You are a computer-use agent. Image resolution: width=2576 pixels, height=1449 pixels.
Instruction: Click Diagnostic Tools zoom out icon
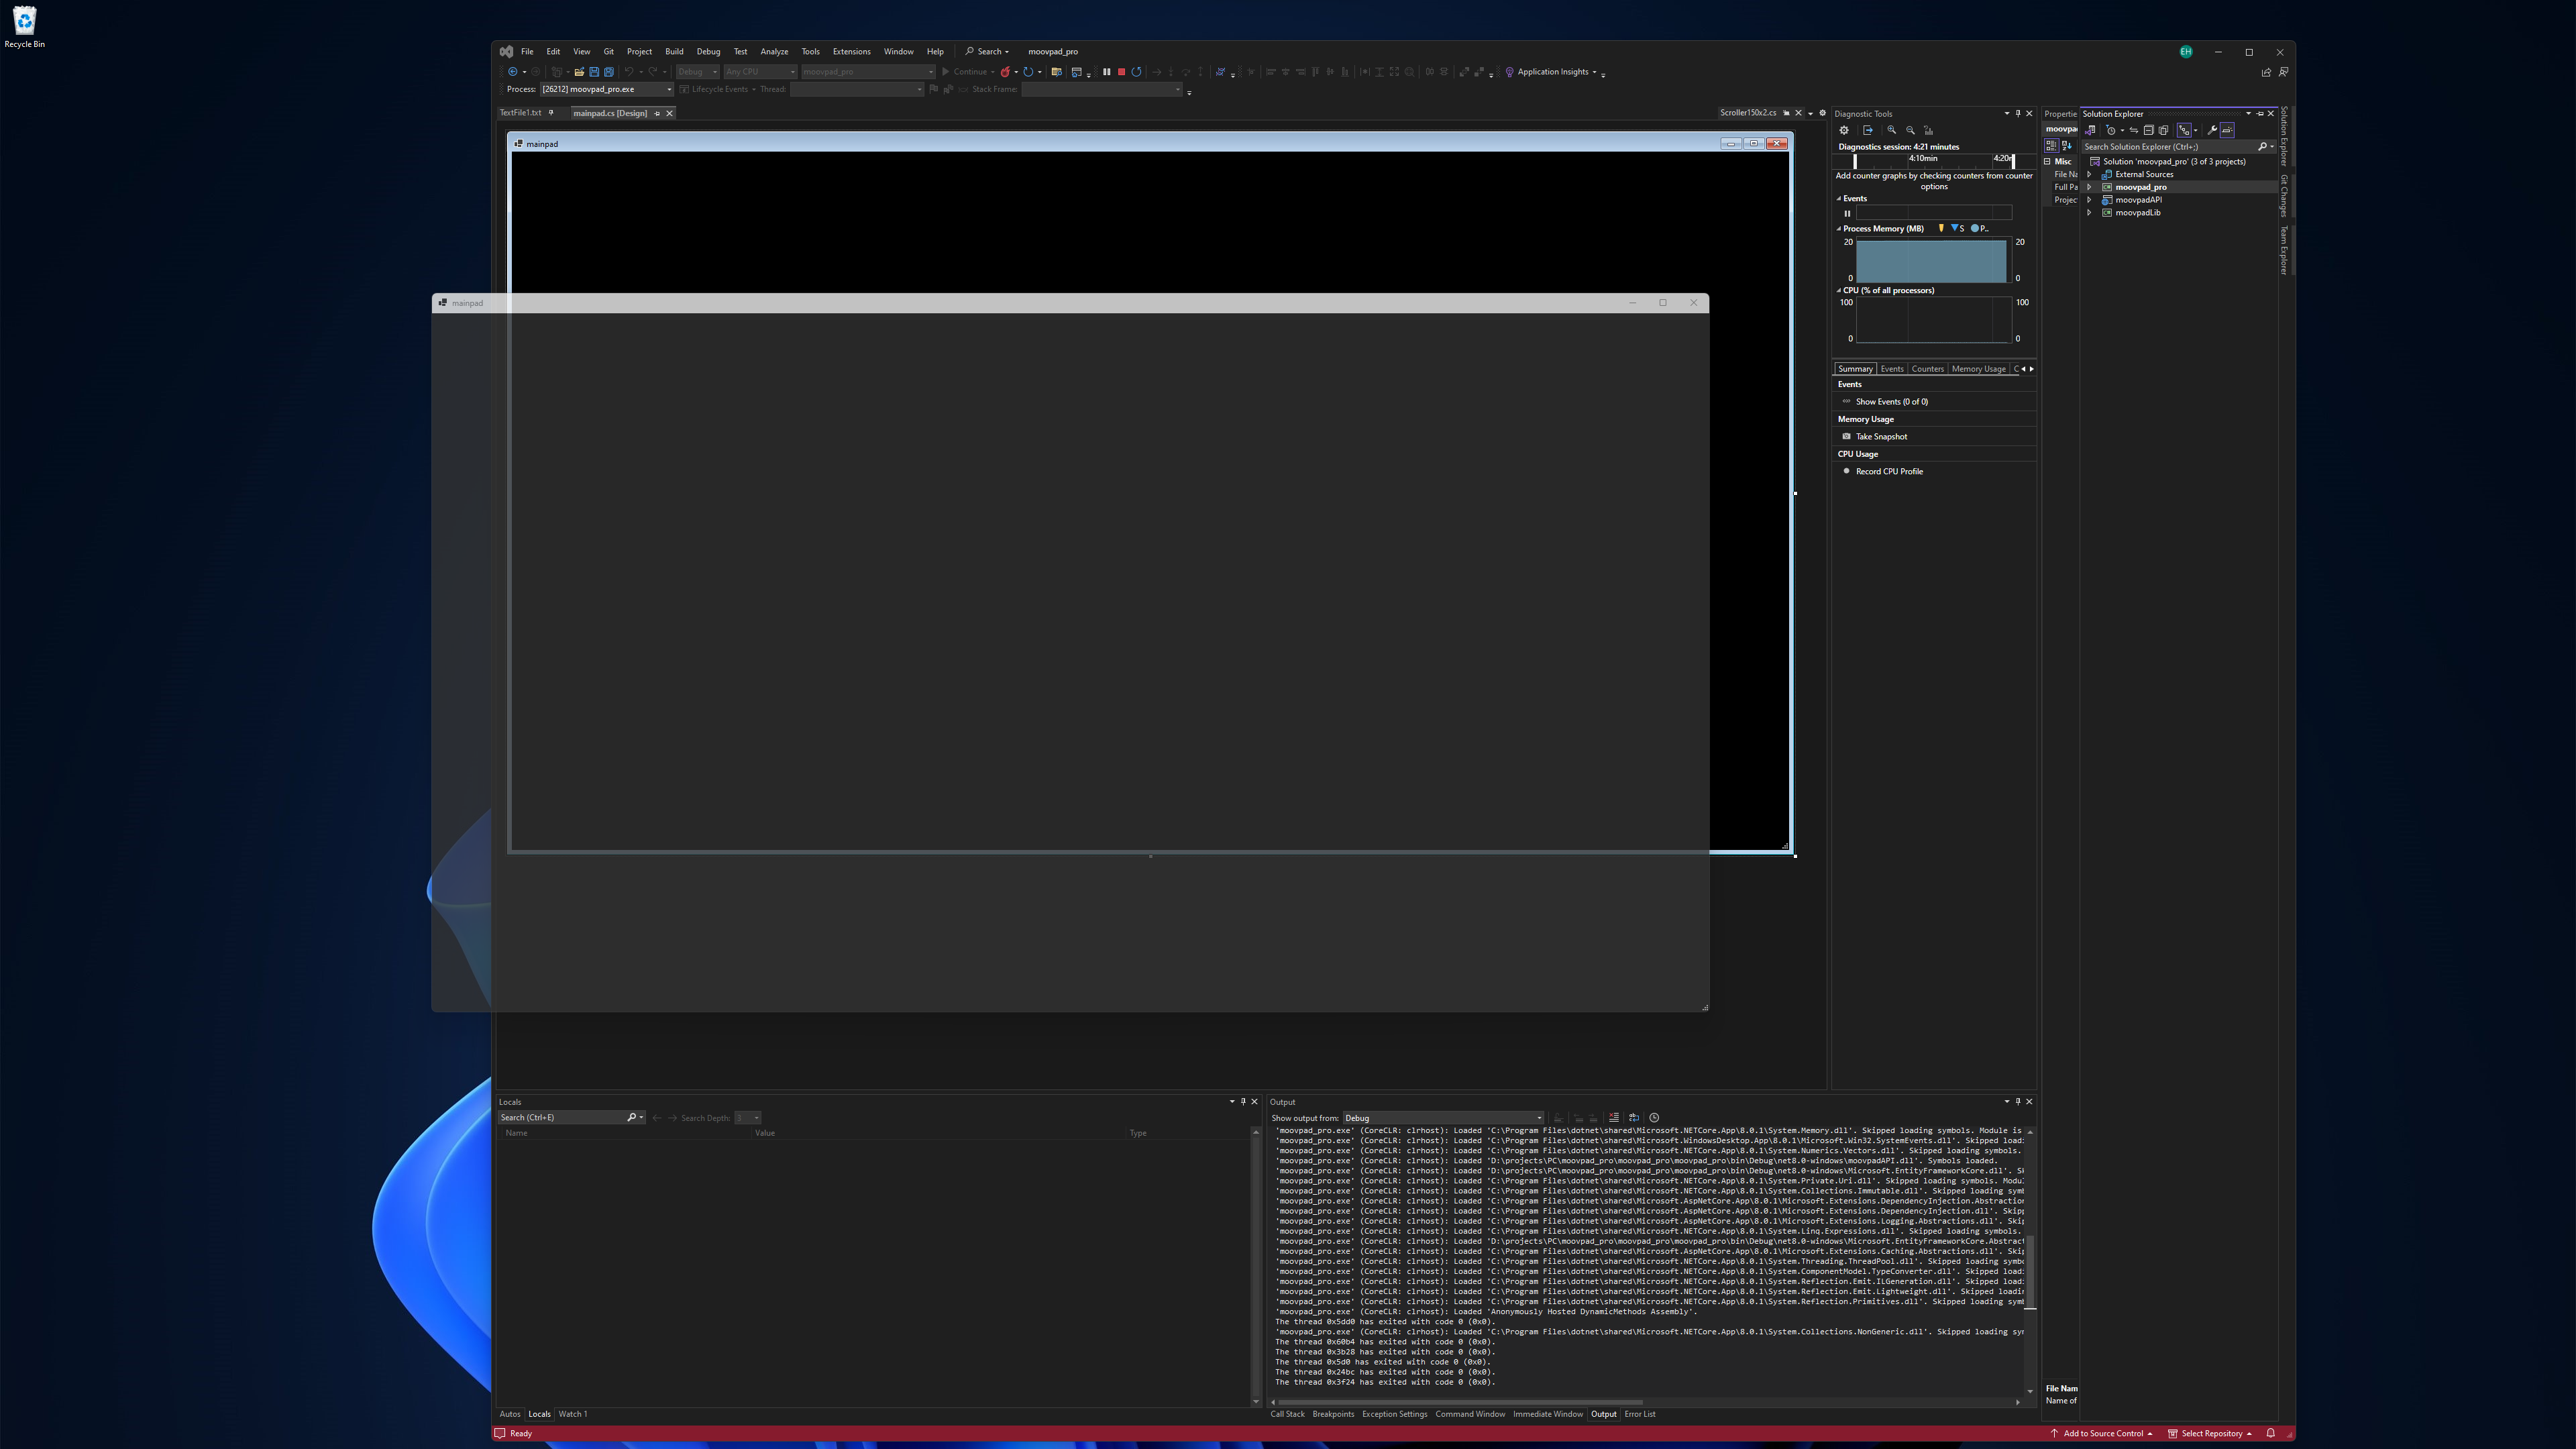click(1910, 130)
